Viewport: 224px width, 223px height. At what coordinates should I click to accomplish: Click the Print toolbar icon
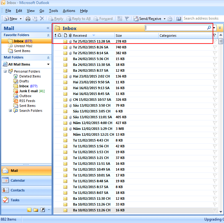tap(28, 19)
